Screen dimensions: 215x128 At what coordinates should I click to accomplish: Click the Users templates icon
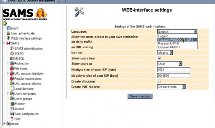coord(12,94)
